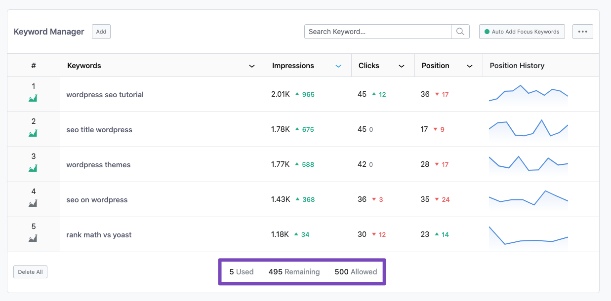Viewport: 611px width, 301px height.
Task: Select keyword 'seo title wordpress'
Action: tap(99, 130)
